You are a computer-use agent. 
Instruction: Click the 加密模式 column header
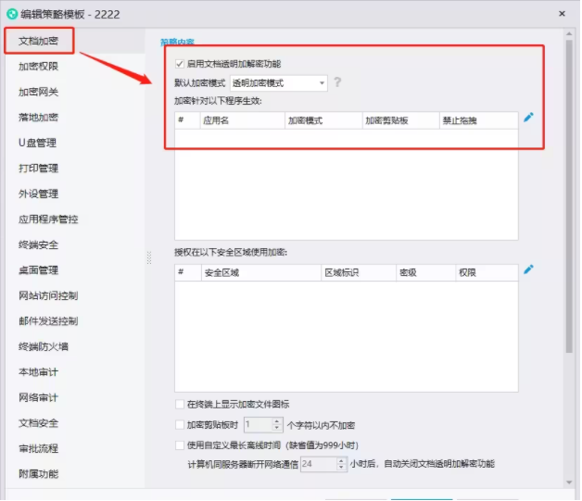click(323, 120)
